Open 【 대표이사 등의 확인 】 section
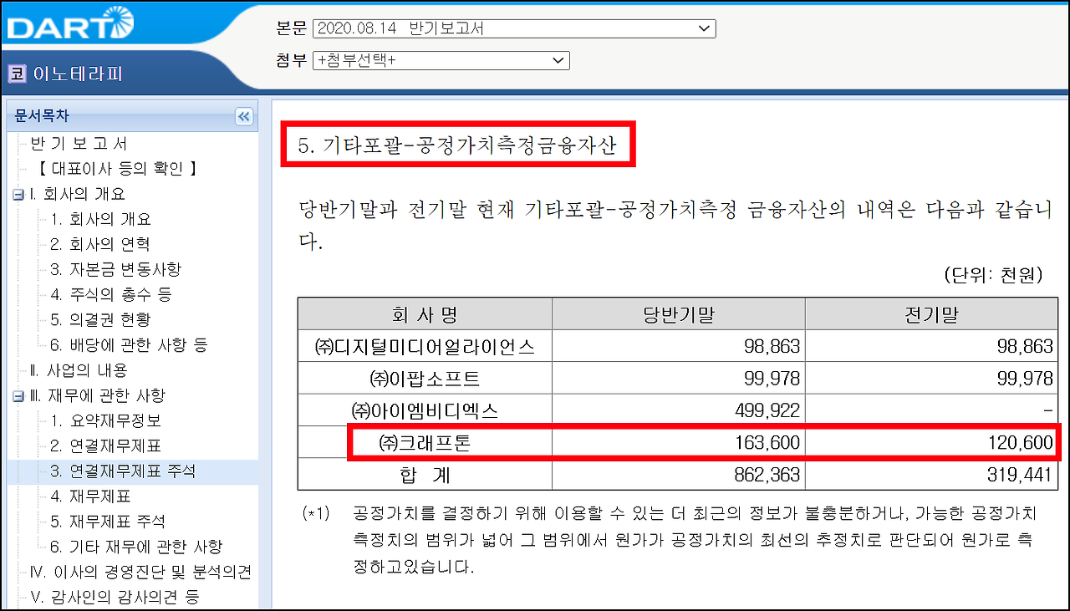Image resolution: width=1070 pixels, height=611 pixels. 118,169
